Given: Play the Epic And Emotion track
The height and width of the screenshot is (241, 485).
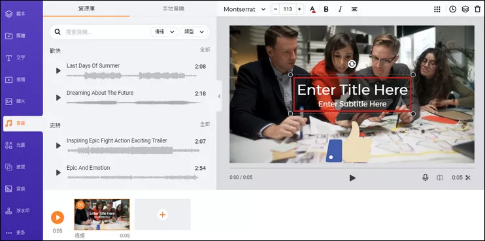Looking at the screenshot, I should coord(58,172).
